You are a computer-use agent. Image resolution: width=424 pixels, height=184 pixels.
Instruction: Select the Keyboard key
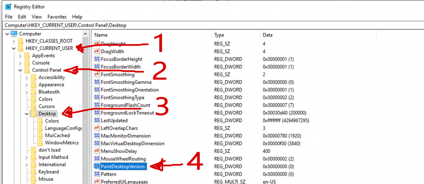coord(49,172)
